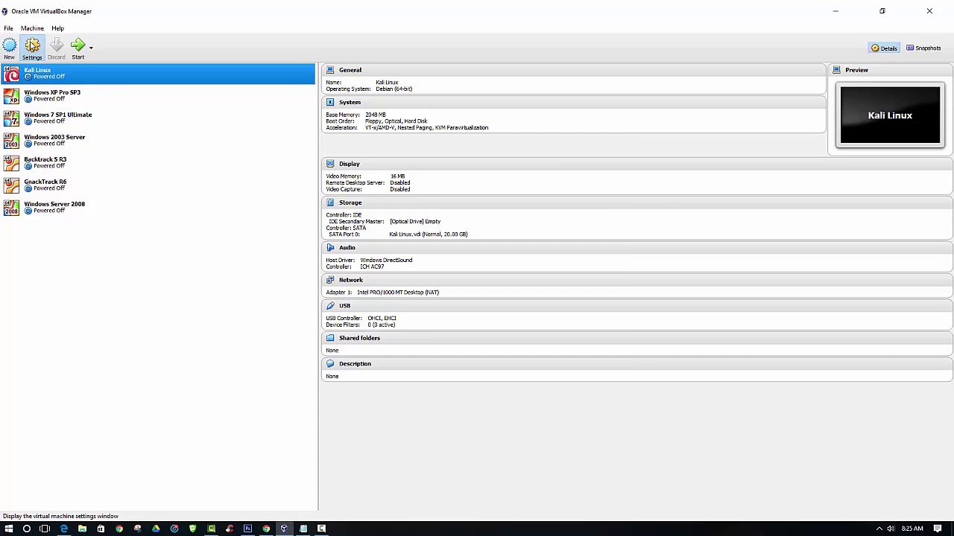Click the Discard toolbar icon
Viewport: 954px width, 536px height.
pos(57,48)
